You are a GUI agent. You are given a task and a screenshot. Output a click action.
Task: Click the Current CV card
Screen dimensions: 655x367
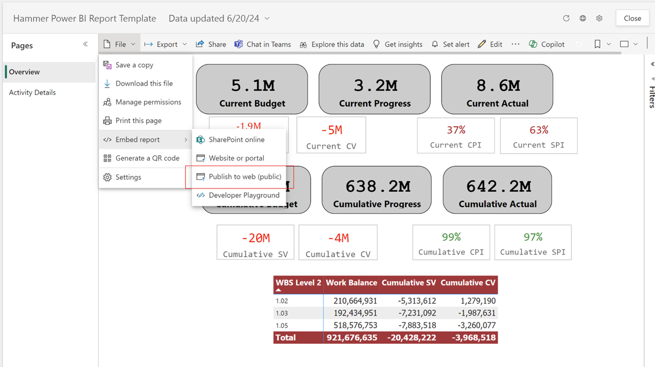[x=331, y=135]
